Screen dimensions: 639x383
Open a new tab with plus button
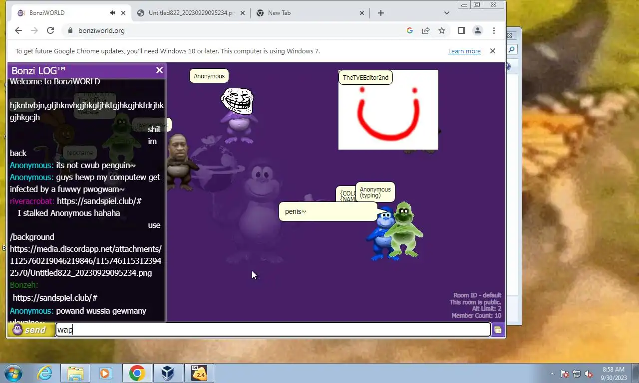pyautogui.click(x=381, y=13)
